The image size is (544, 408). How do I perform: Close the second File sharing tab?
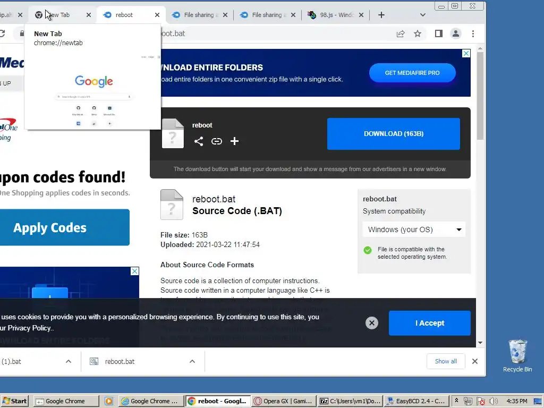tap(293, 15)
